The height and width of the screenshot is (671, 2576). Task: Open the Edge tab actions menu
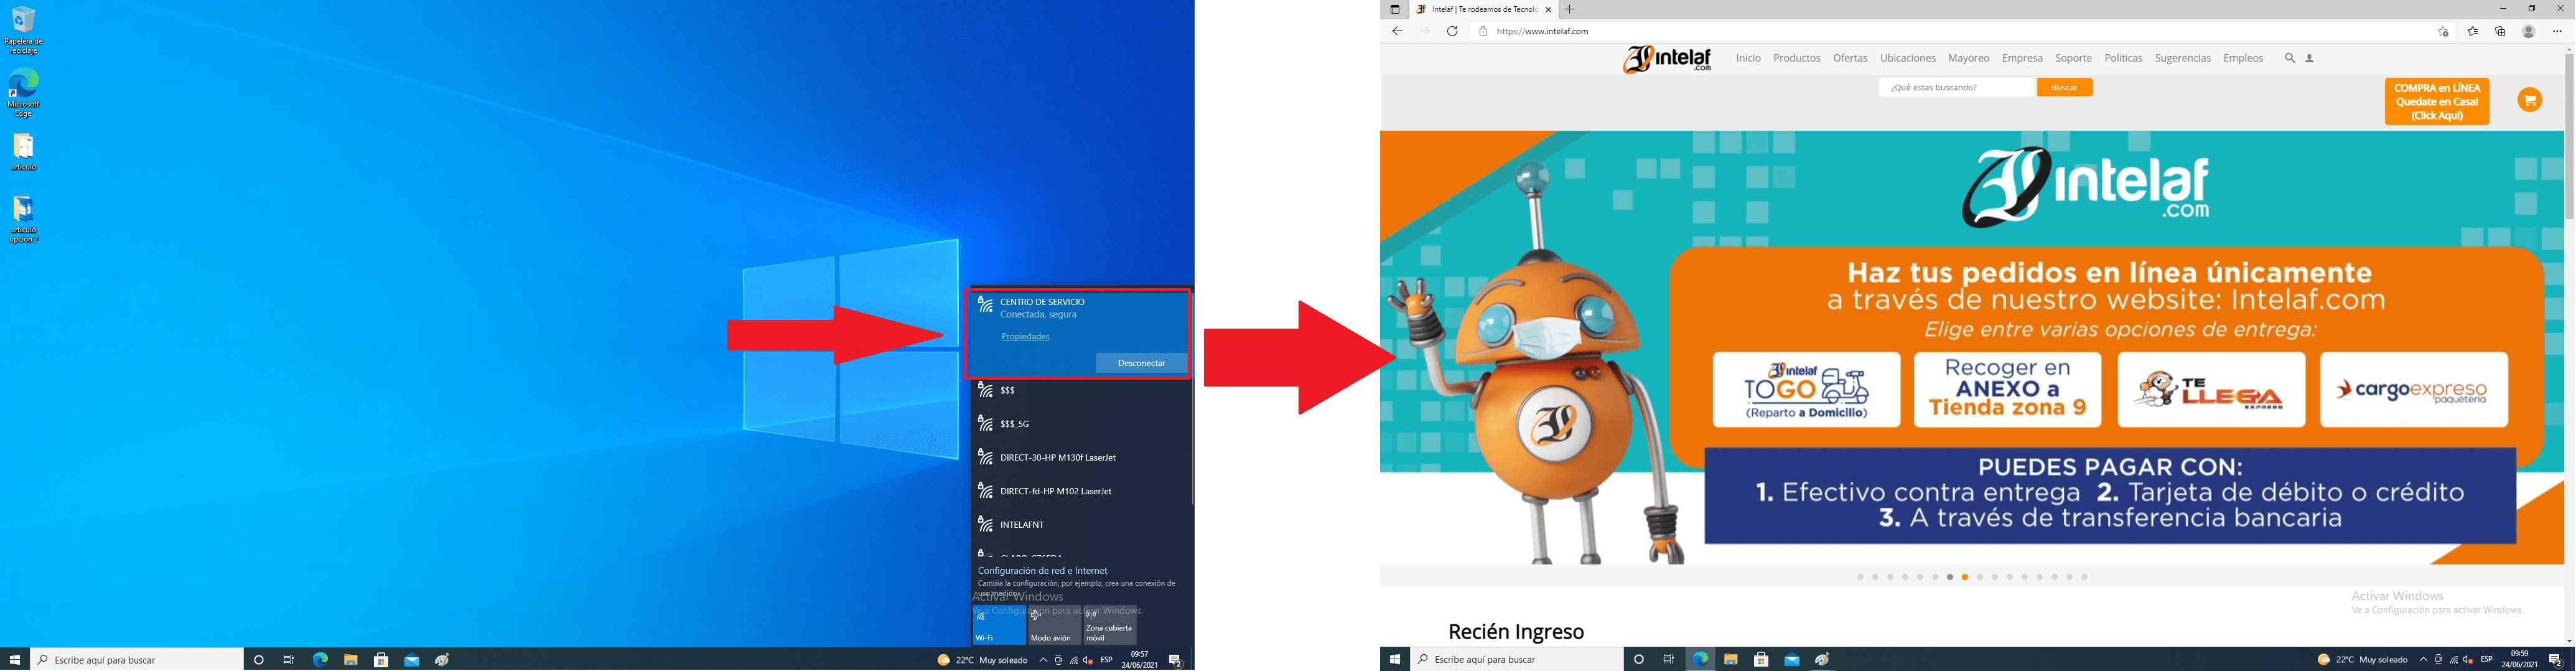[1395, 10]
